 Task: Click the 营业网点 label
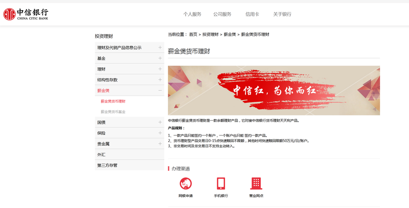256,196
